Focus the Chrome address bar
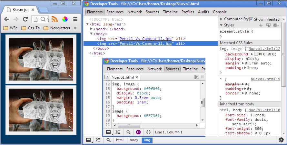287x145 pixels. 40,19
